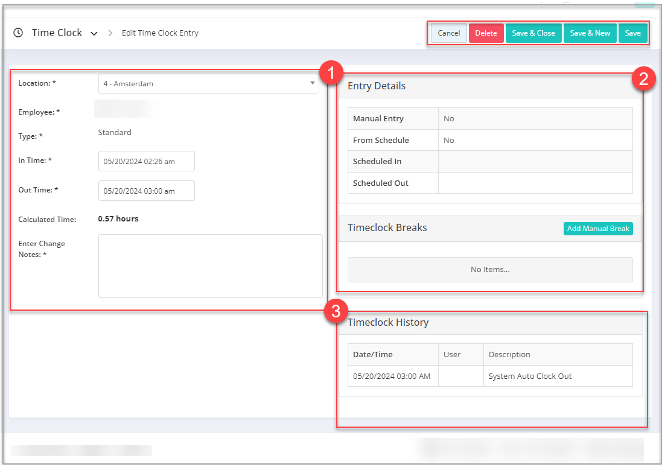This screenshot has width=662, height=467.
Task: Add a manual break to the timeclock
Action: pyautogui.click(x=598, y=229)
